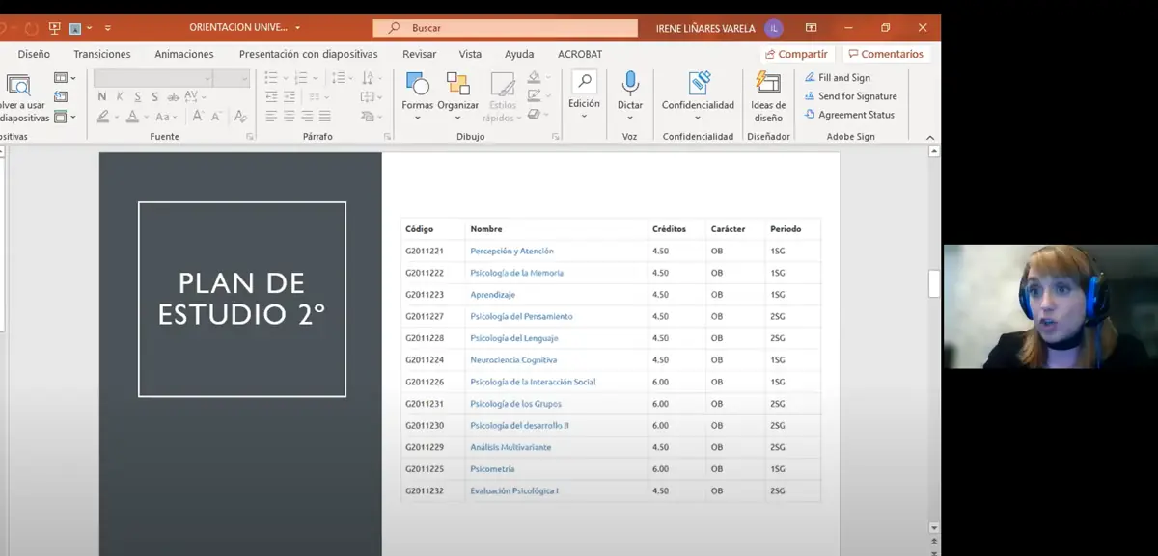Viewport: 1158px width, 556px height.
Task: Open the Organizar arrange tool
Action: coord(457,84)
